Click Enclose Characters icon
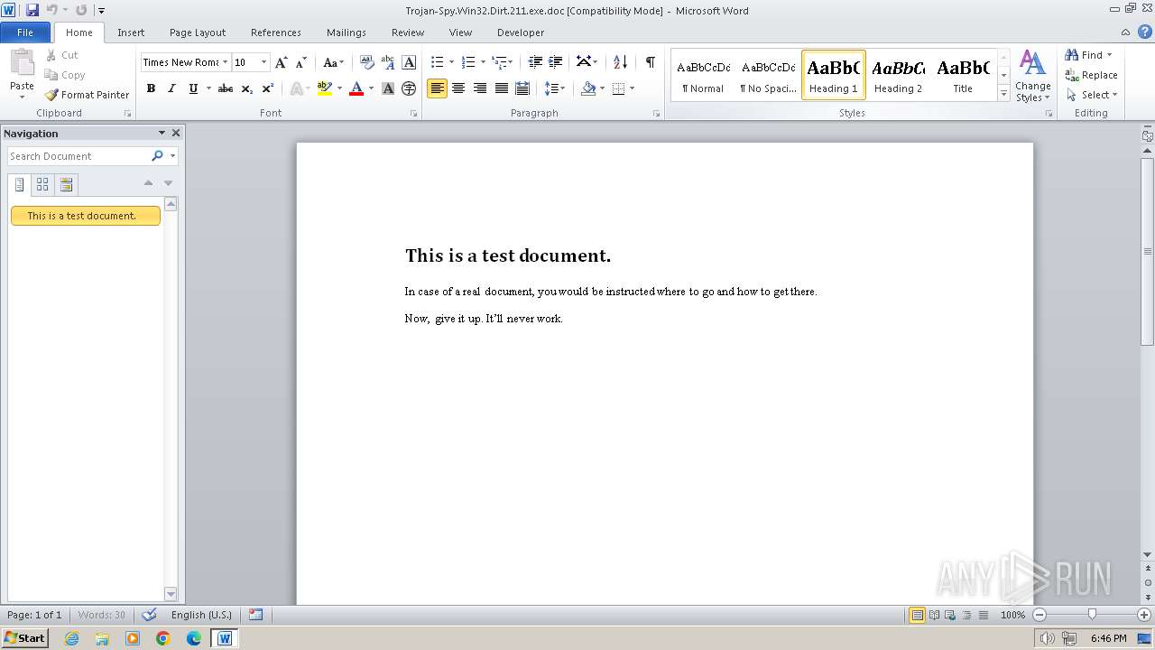Screen dimensions: 1155x650 (409, 88)
